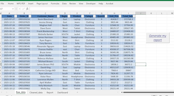The image size is (174, 96).
Task: Select column L header
Action: (x=162, y=13)
